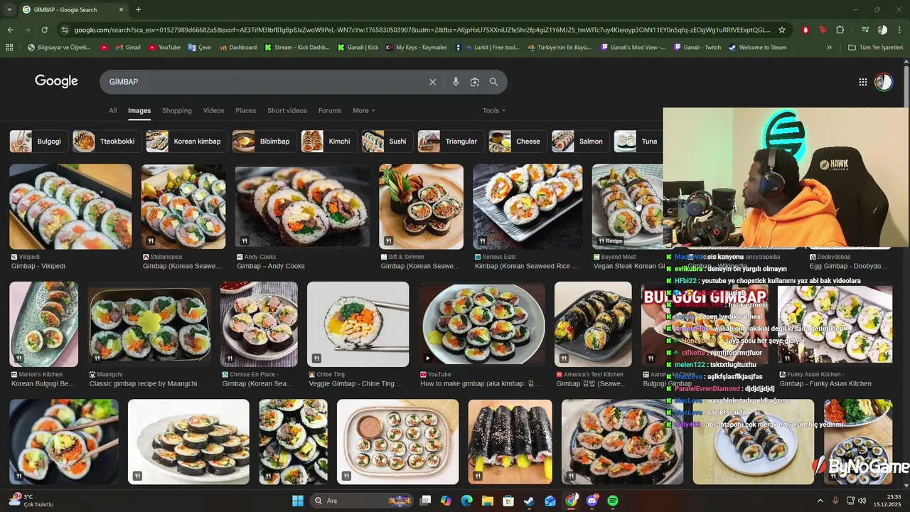Screen dimensions: 910x512
Task: Show hidden system tray icons
Action: point(820,501)
